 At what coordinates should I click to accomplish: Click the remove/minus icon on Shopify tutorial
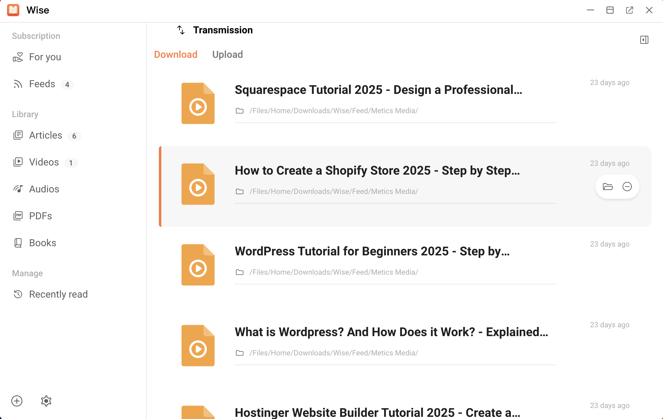point(627,186)
